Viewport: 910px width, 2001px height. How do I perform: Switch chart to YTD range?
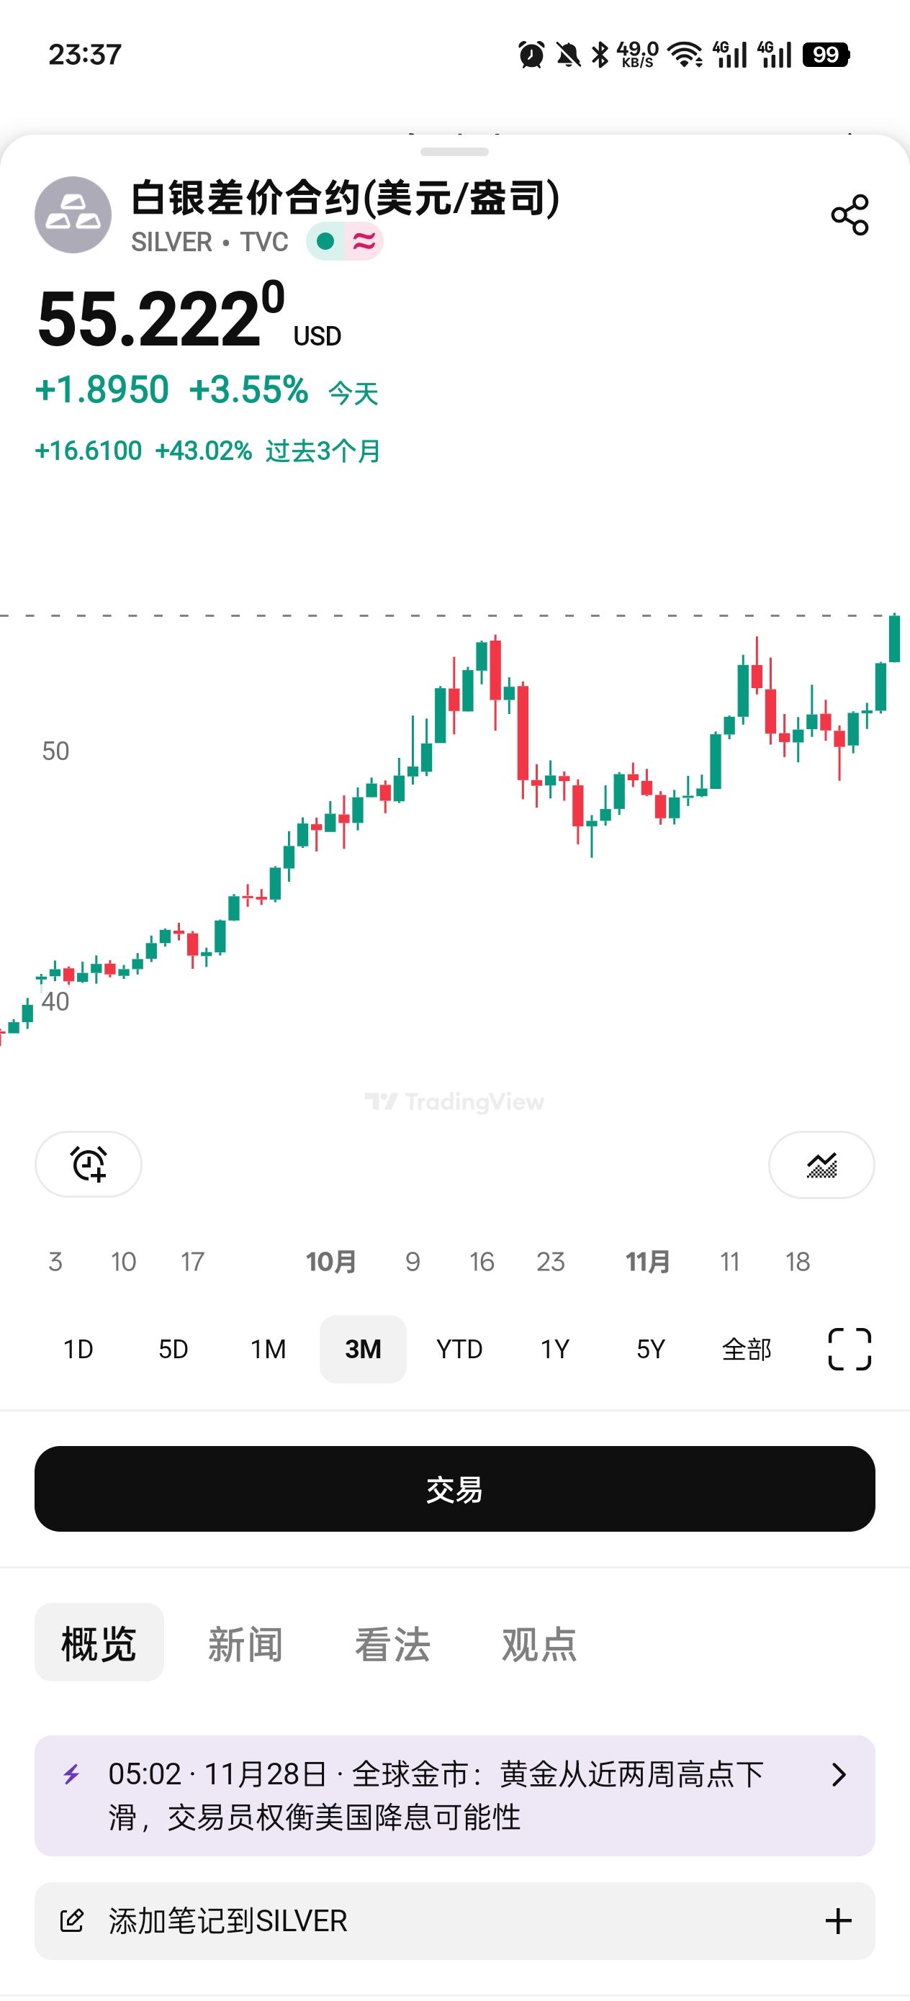[x=459, y=1350]
